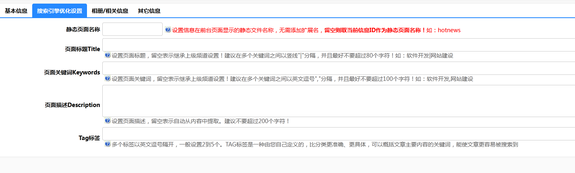The height and width of the screenshot is (173, 575).
Task: Click the 静态页面名称 label
Action: [x=83, y=29]
